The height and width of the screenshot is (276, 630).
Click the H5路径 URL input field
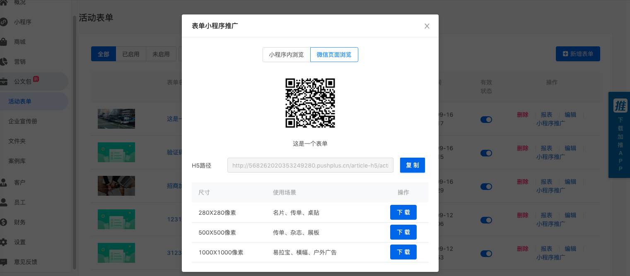[310, 166]
